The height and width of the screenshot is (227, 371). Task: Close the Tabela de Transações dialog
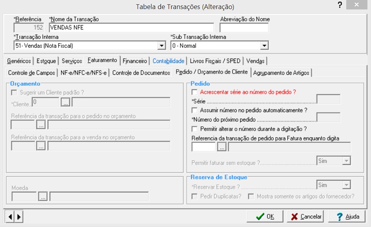356,5
